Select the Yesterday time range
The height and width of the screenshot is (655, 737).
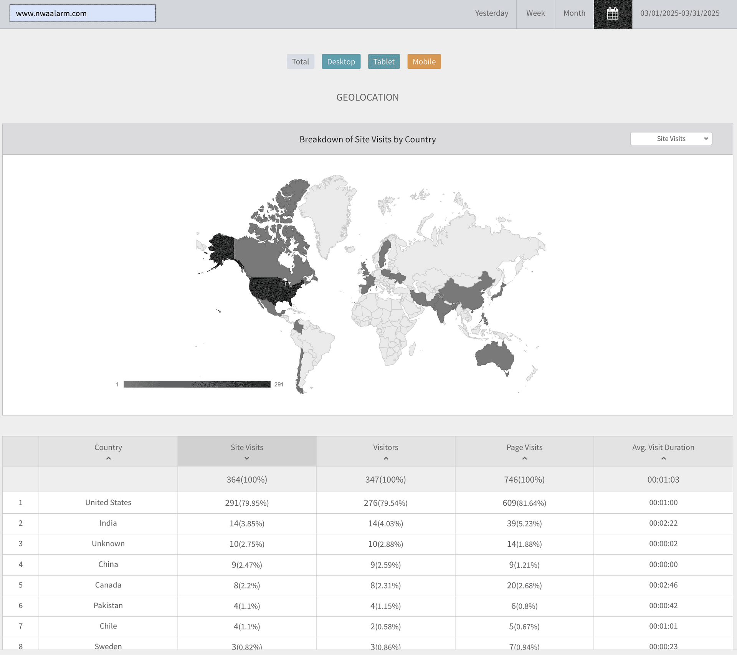click(491, 13)
